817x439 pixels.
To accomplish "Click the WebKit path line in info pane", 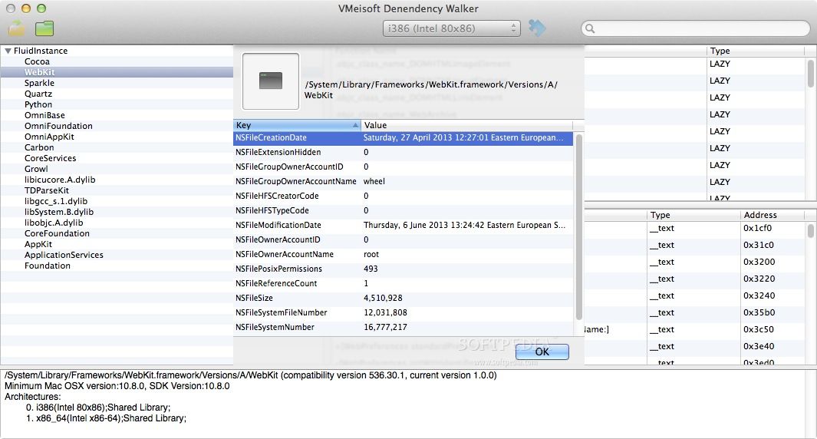I will click(251, 375).
